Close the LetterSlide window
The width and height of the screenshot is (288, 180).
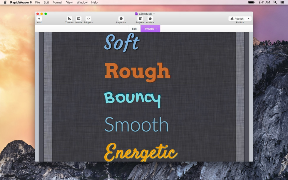pos(38,14)
